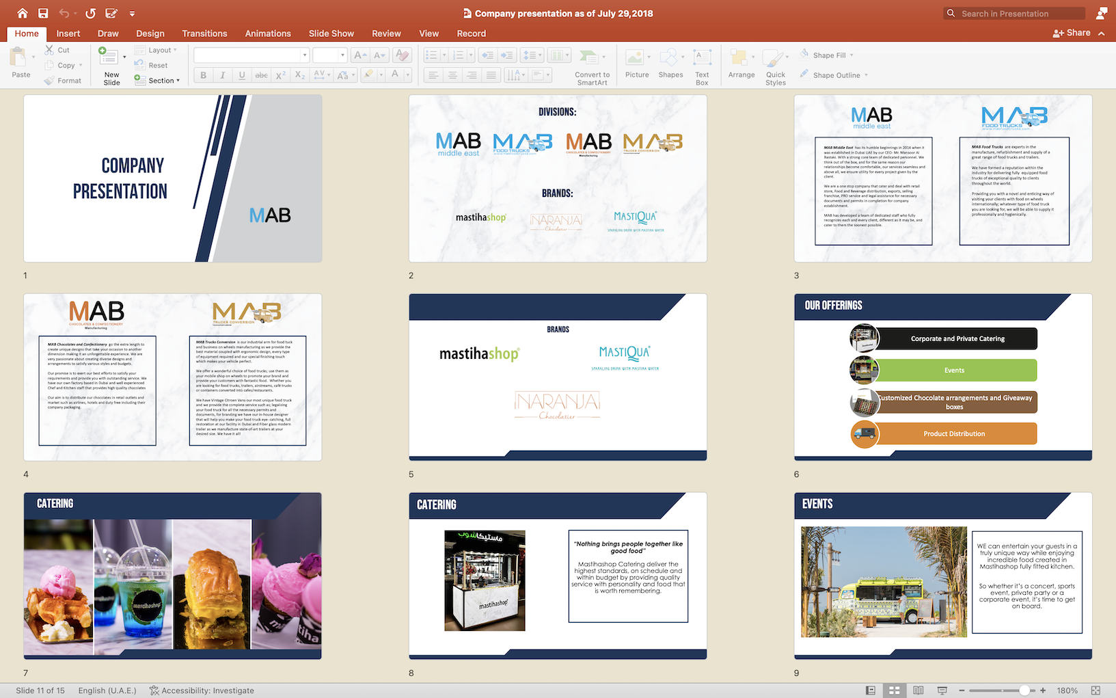Increase the font size
Screen dimensions: 1116x698
(x=360, y=55)
